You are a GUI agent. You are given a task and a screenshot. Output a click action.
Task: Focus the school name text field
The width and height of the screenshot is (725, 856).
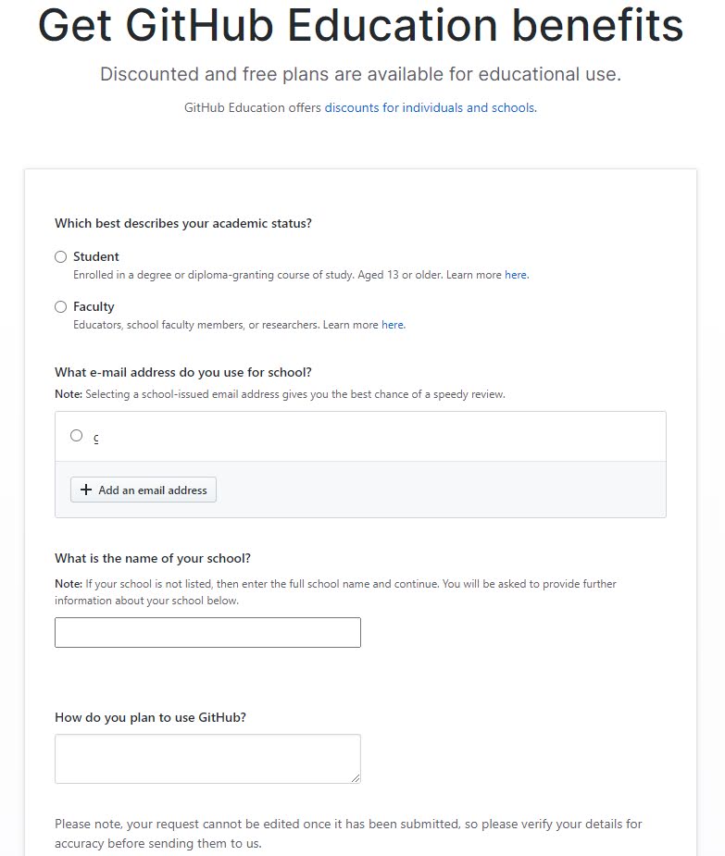click(207, 633)
